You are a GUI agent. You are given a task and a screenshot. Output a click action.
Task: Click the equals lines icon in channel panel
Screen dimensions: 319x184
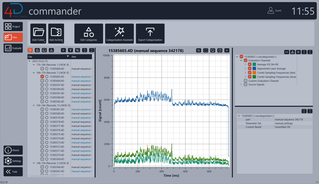coord(298,52)
